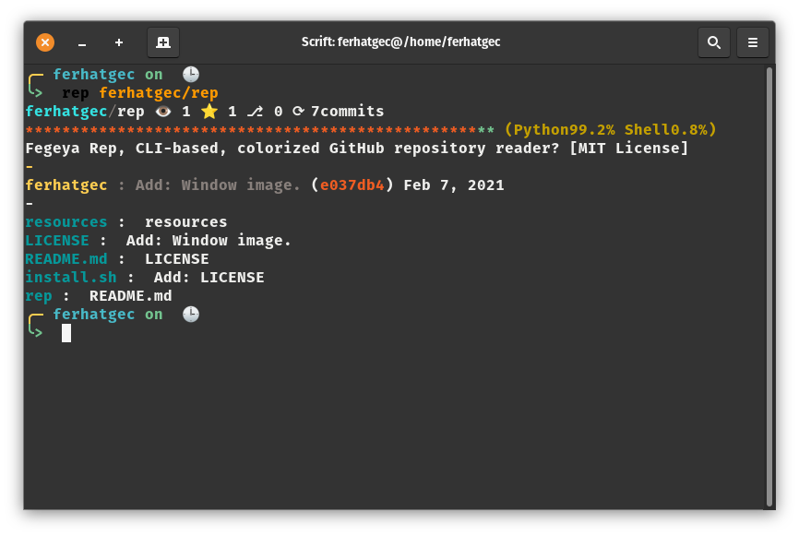Close the terminal window
The height and width of the screenshot is (536, 799).
[x=45, y=42]
